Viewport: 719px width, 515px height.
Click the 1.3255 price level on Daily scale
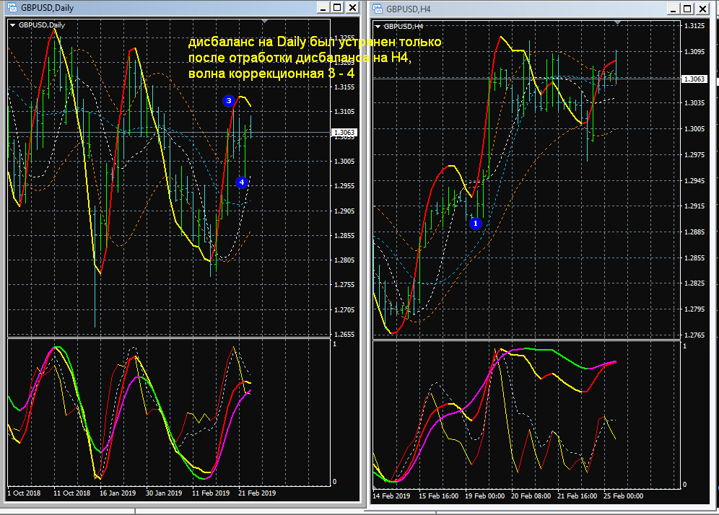tap(344, 38)
